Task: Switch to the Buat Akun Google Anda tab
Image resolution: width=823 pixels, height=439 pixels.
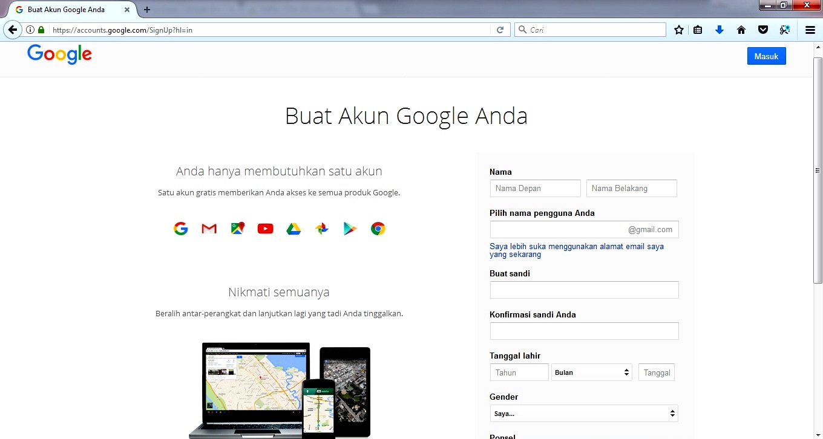Action: [67, 9]
